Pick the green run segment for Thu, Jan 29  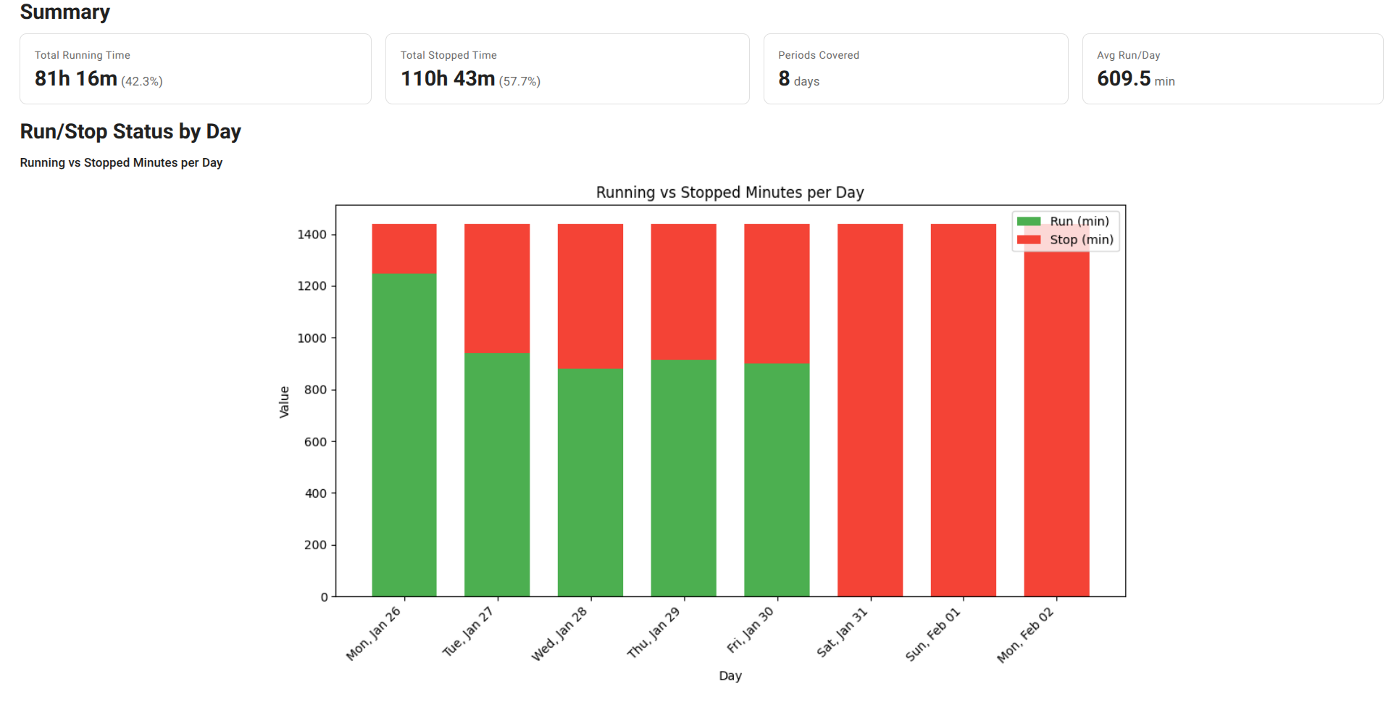683,478
